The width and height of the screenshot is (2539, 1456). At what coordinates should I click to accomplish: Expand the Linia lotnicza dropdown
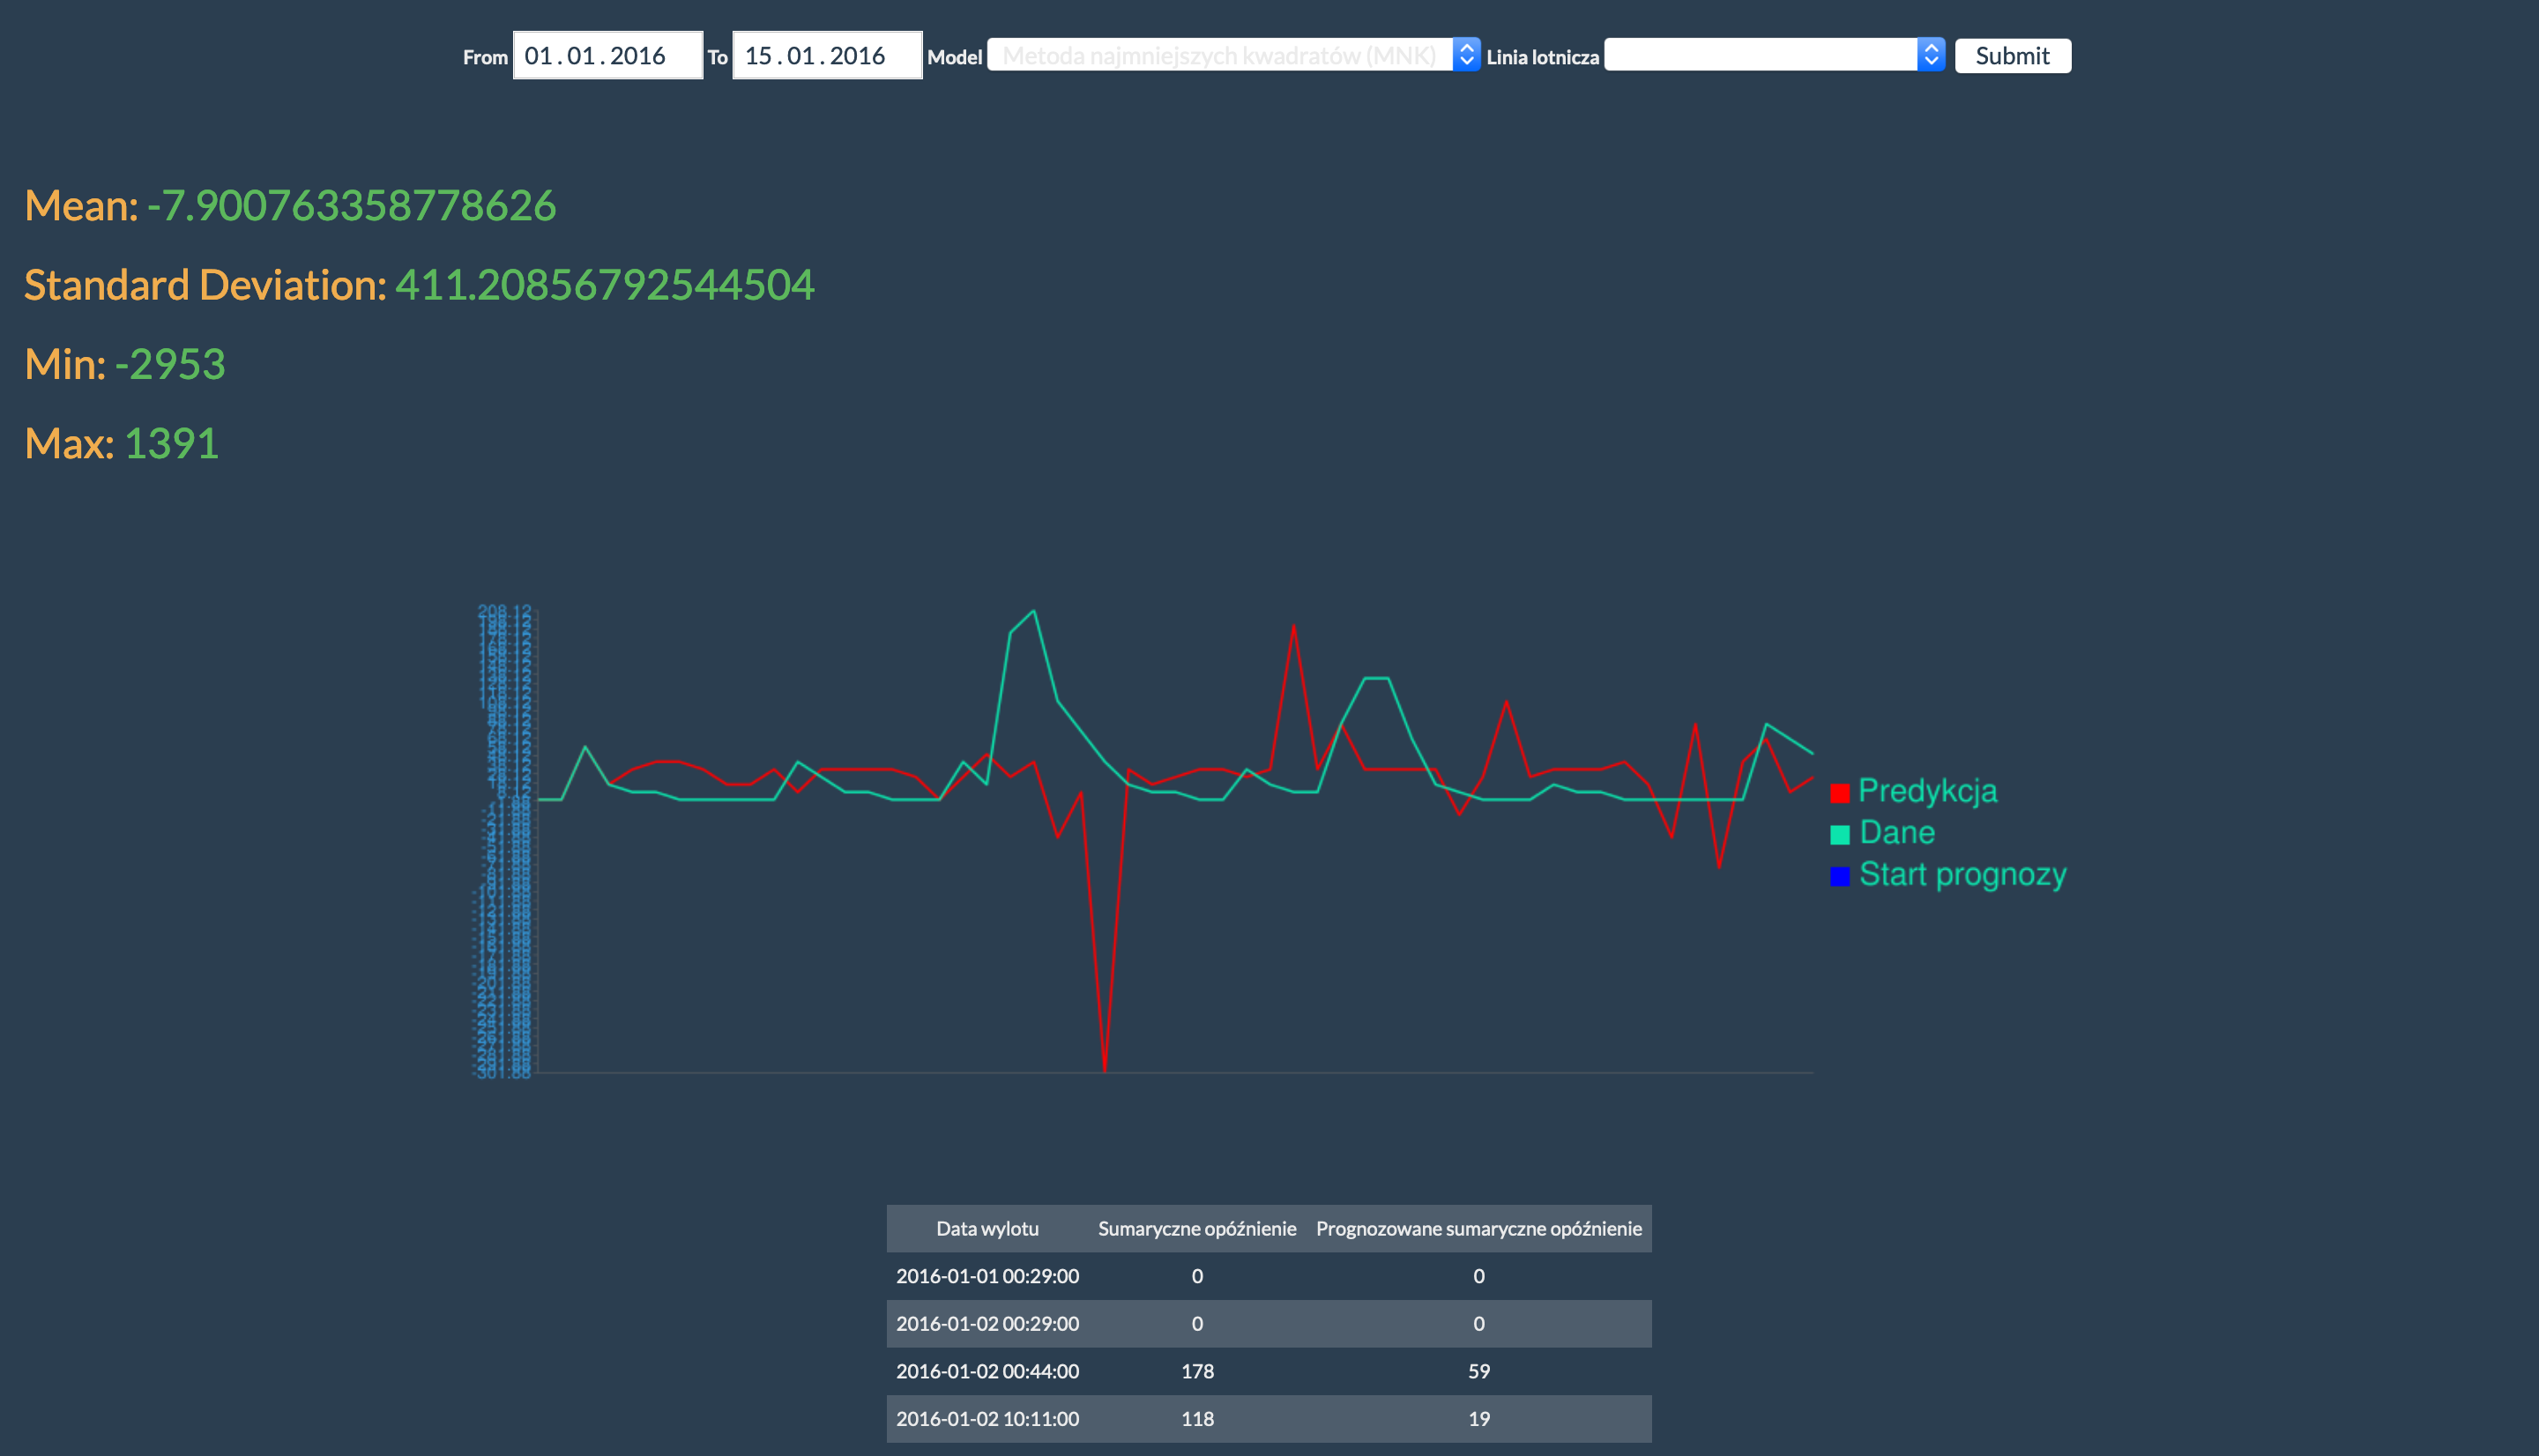pos(1773,56)
